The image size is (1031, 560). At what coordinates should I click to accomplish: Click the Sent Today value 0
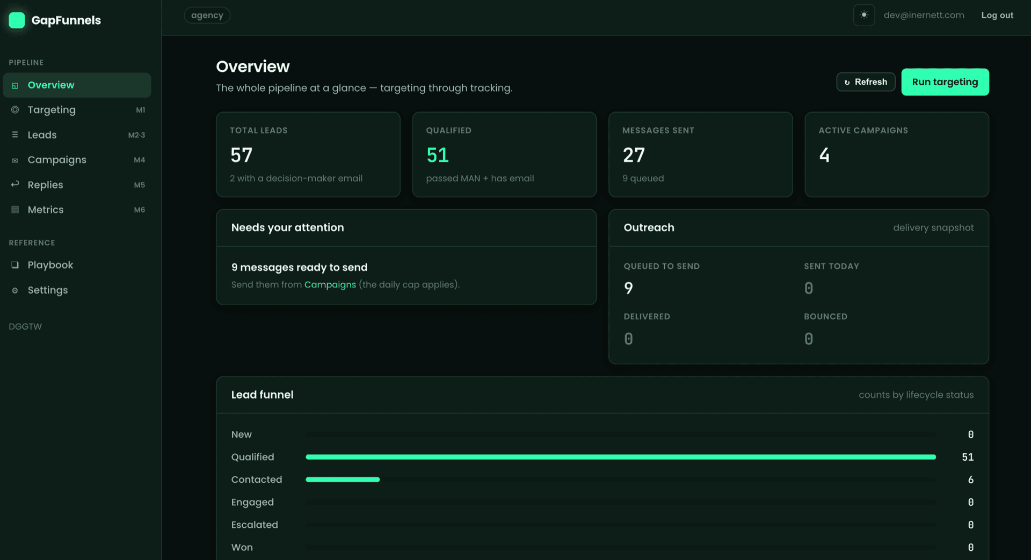(809, 289)
